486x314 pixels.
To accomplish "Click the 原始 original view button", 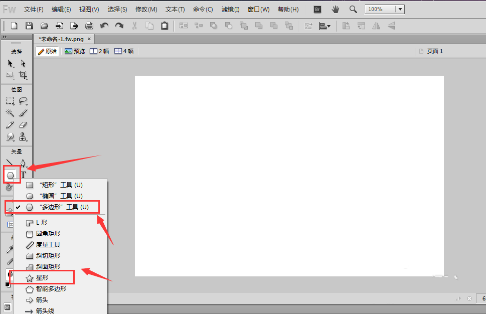I will (x=48, y=51).
